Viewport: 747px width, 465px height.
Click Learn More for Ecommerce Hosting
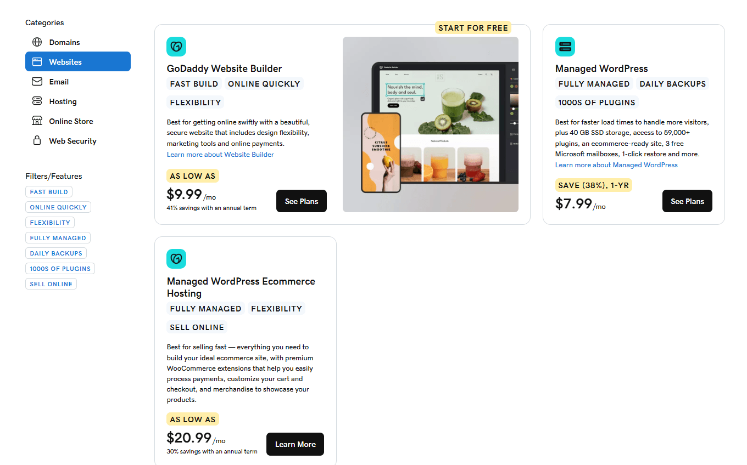pyautogui.click(x=296, y=444)
